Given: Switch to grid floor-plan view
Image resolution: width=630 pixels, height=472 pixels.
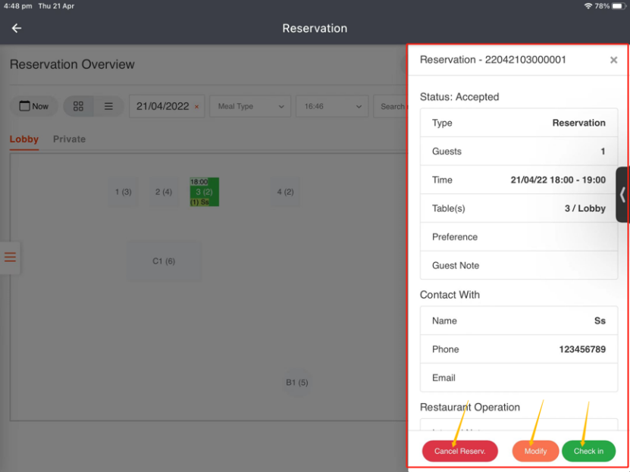Looking at the screenshot, I should 78,107.
